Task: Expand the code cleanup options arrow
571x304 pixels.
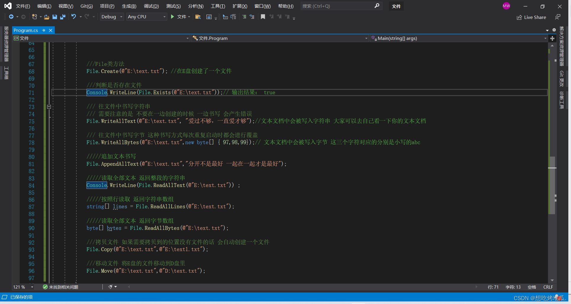Action: tap(116, 287)
